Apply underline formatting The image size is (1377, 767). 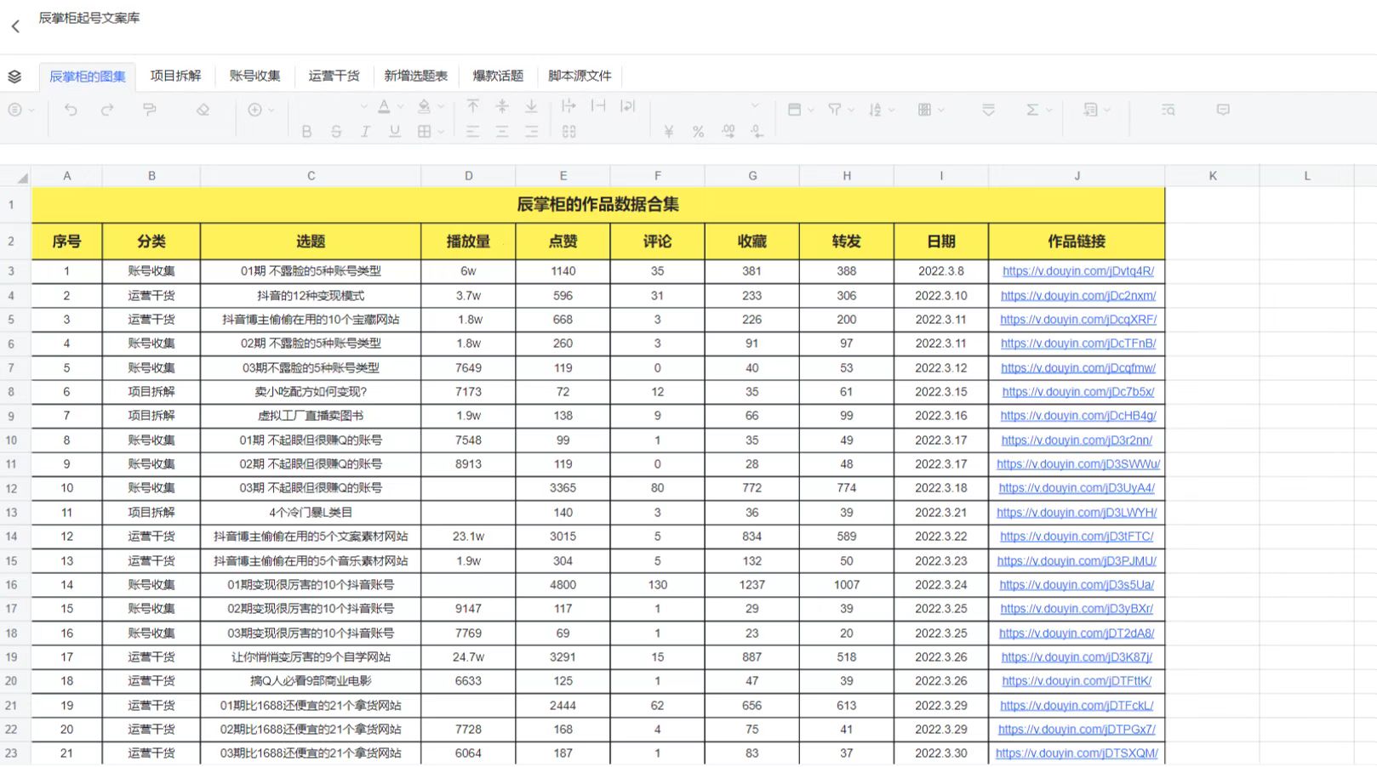(395, 132)
